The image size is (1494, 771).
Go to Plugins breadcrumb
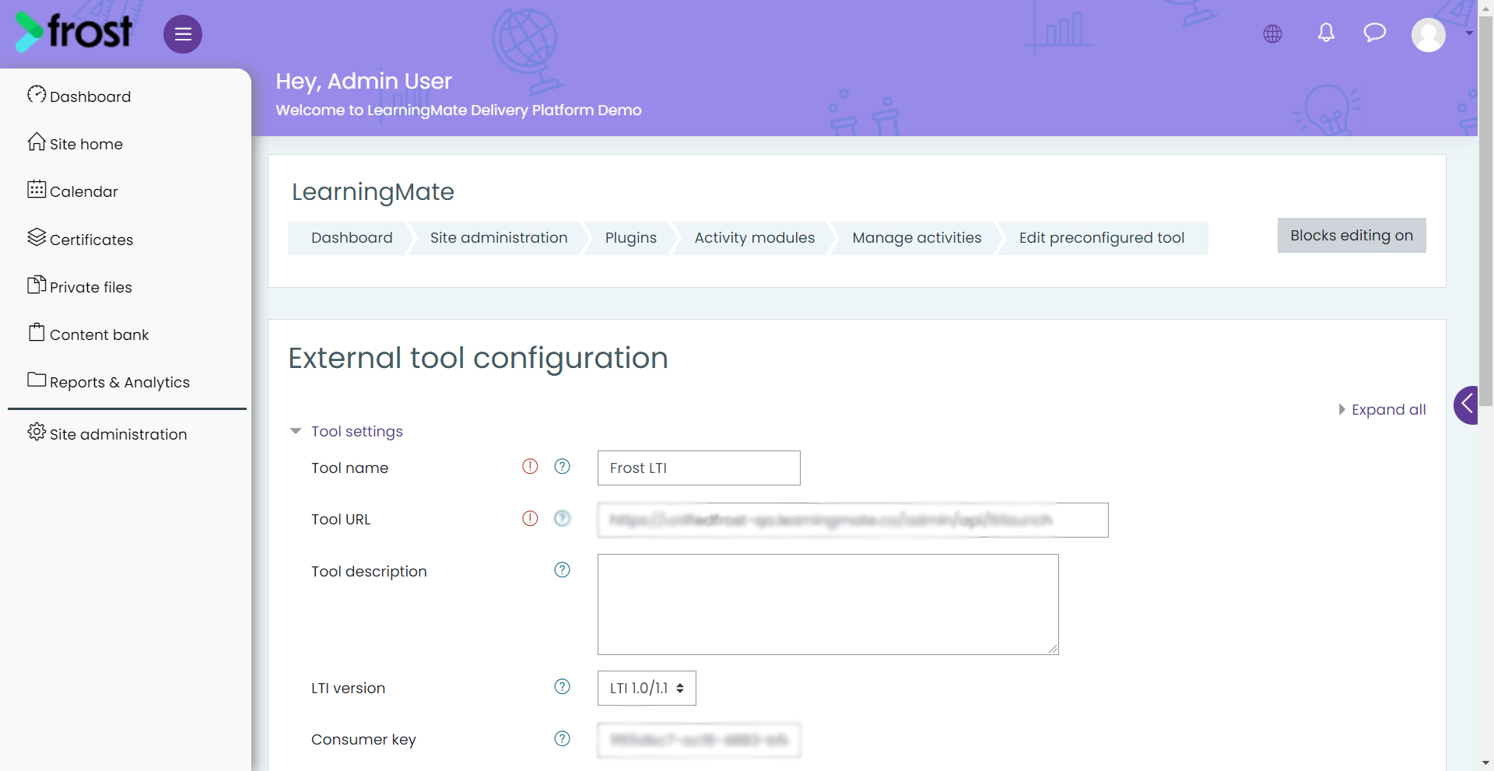[x=631, y=238]
